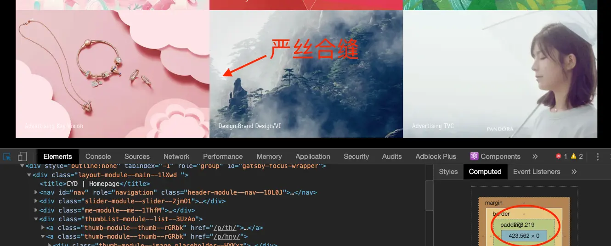Open the Elements tab
This screenshot has height=246, width=611.
(x=58, y=157)
